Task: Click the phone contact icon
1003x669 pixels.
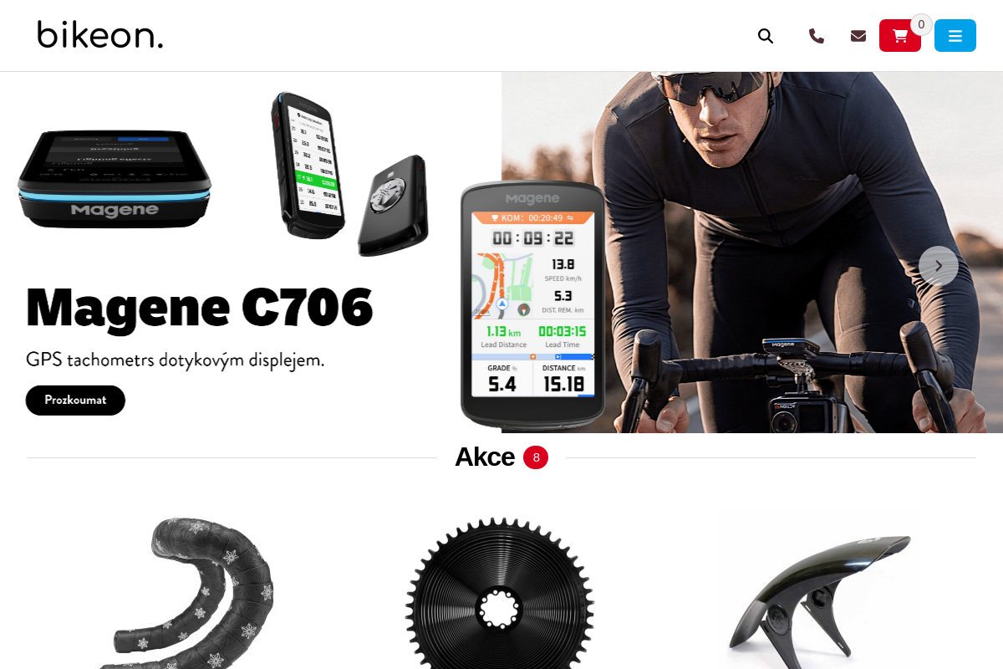Action: pyautogui.click(x=817, y=36)
